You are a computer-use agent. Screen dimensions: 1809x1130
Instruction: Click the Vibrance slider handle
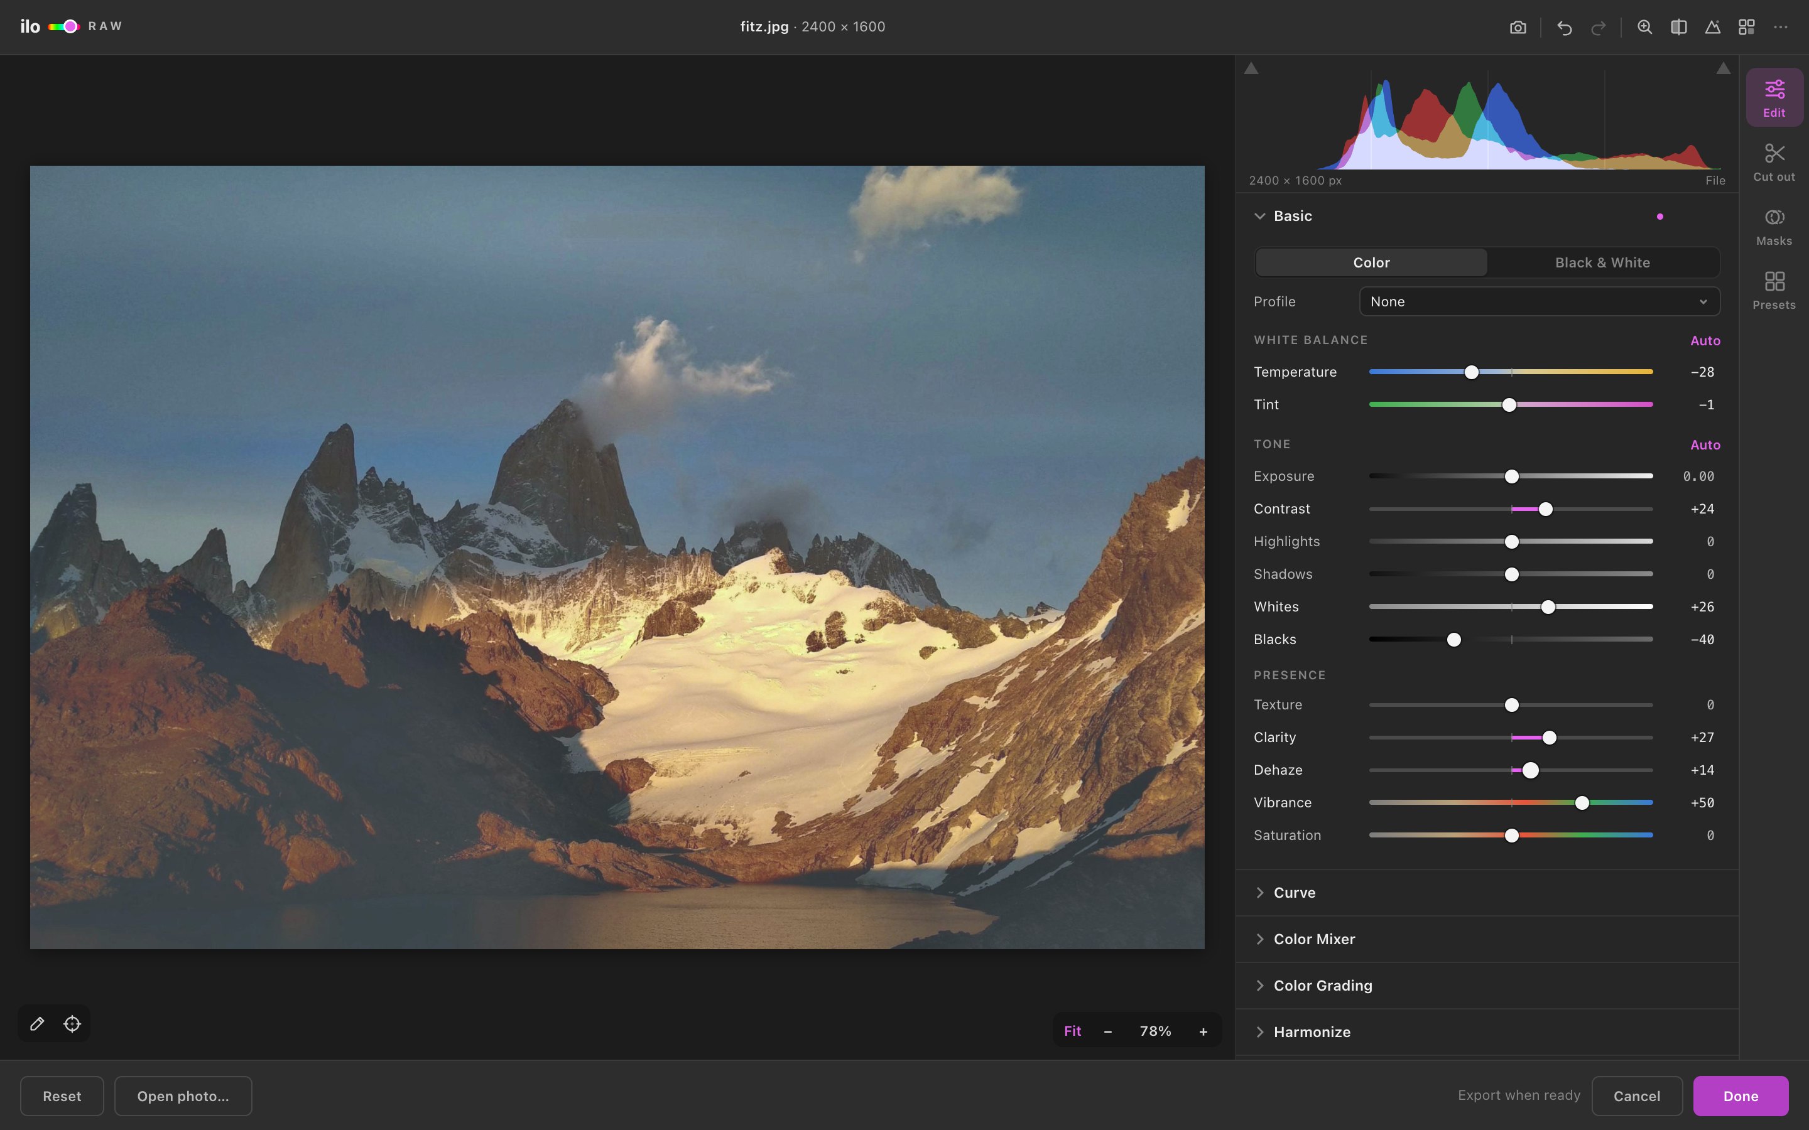coord(1582,803)
